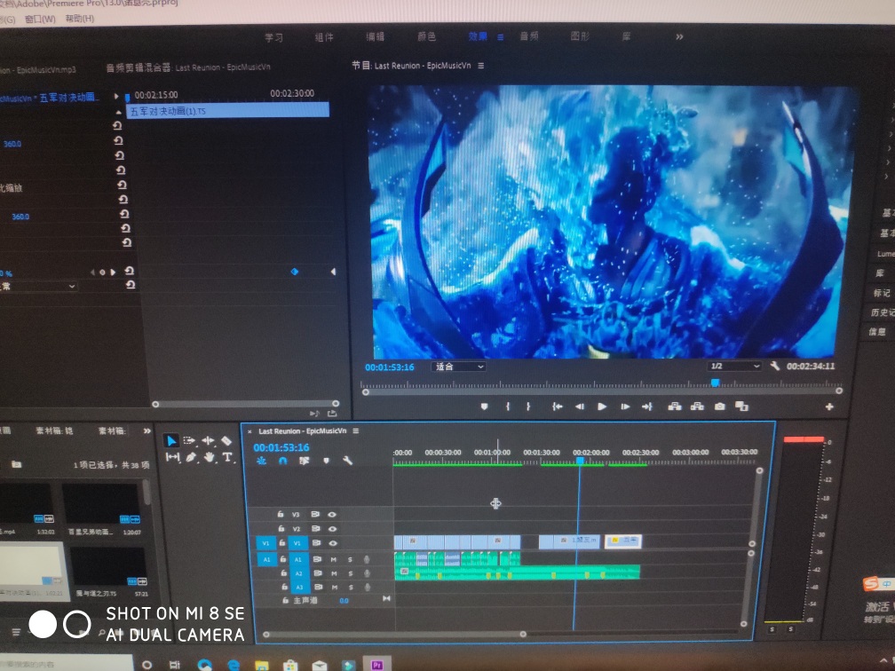Open the 效果 workspace menu icon
Image resolution: width=895 pixels, height=671 pixels.
(500, 37)
